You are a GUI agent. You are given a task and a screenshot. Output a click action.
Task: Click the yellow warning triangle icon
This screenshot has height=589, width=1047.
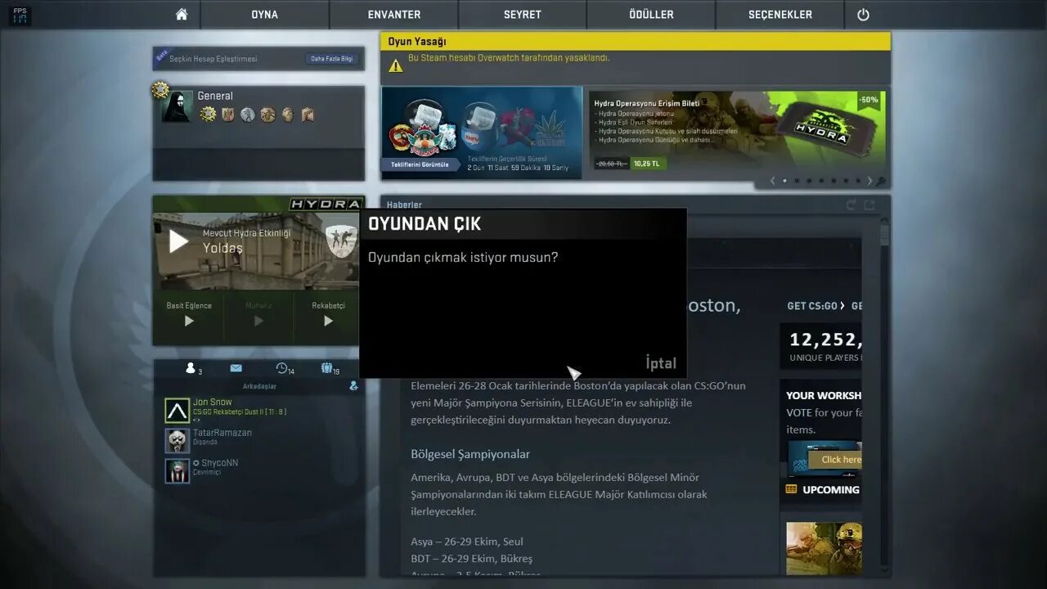[396, 66]
